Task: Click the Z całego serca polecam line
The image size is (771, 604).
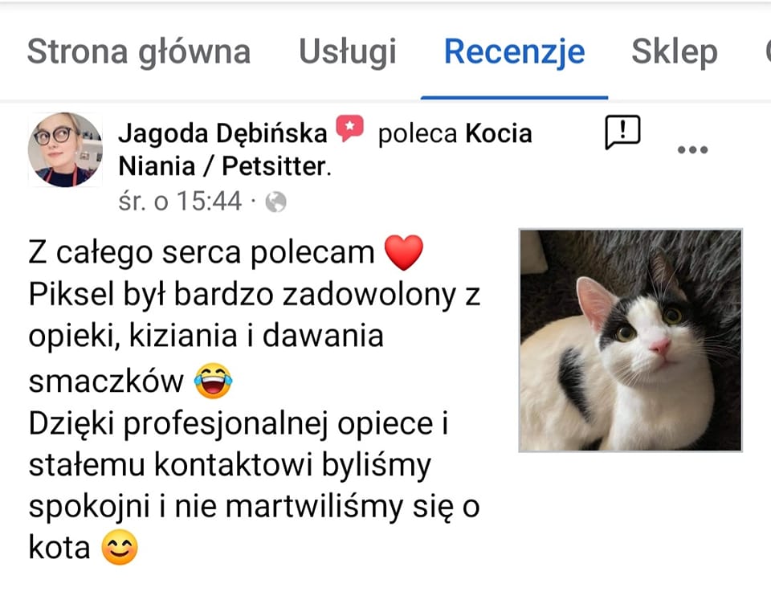Action: coord(202,253)
